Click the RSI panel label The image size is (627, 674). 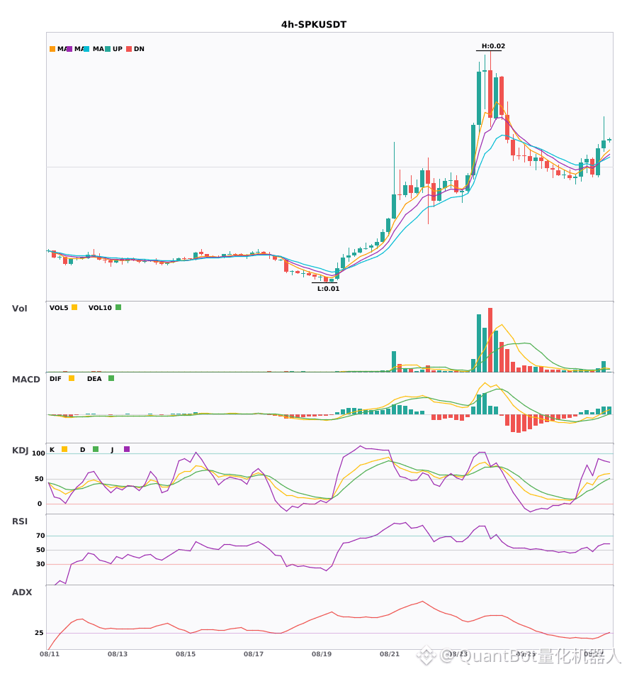(x=20, y=521)
